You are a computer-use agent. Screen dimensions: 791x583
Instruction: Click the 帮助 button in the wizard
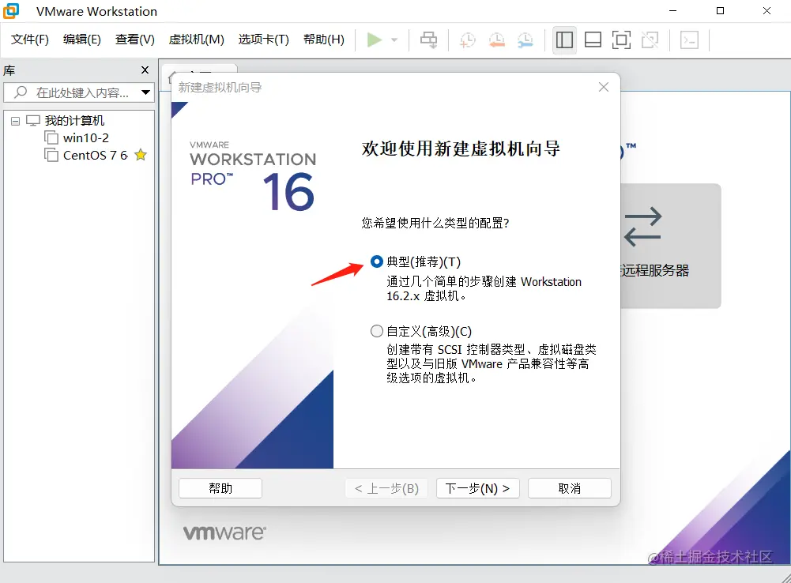pyautogui.click(x=220, y=487)
